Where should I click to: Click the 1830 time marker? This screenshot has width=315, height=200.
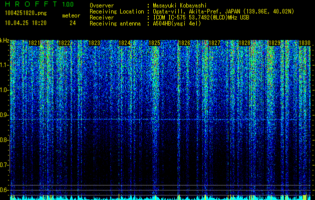click(305, 43)
